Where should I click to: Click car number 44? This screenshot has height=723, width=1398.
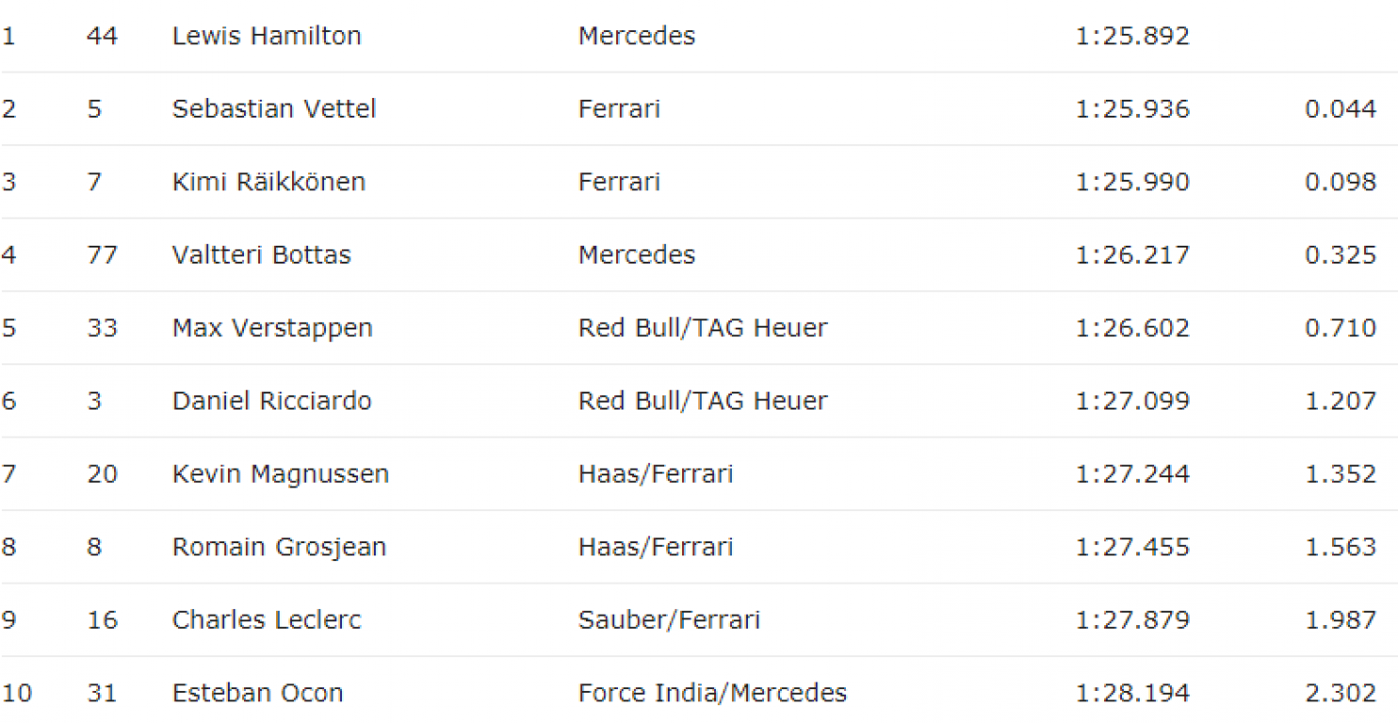tap(102, 36)
